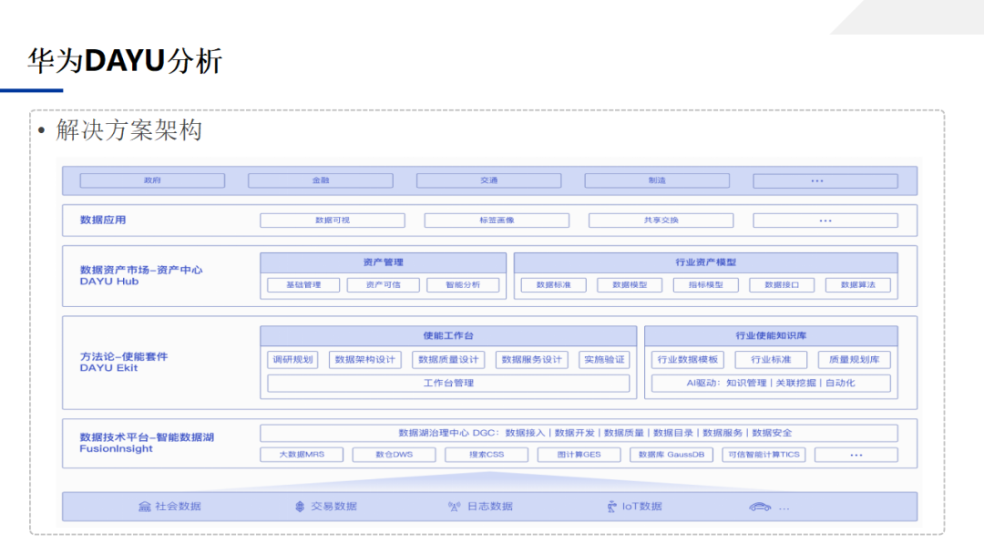Select the 实施验证 box

604,360
